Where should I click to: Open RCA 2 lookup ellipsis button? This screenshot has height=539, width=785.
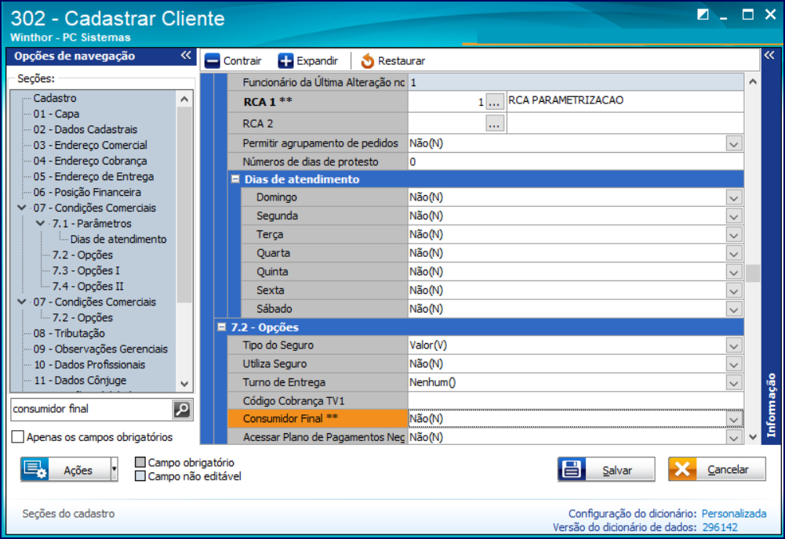[x=494, y=124]
